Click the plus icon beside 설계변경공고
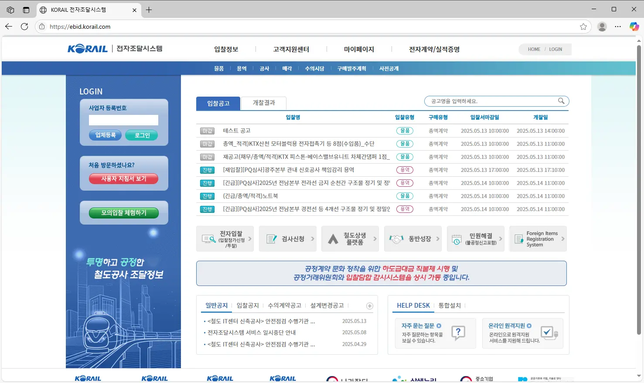The height and width of the screenshot is (383, 644). (370, 306)
